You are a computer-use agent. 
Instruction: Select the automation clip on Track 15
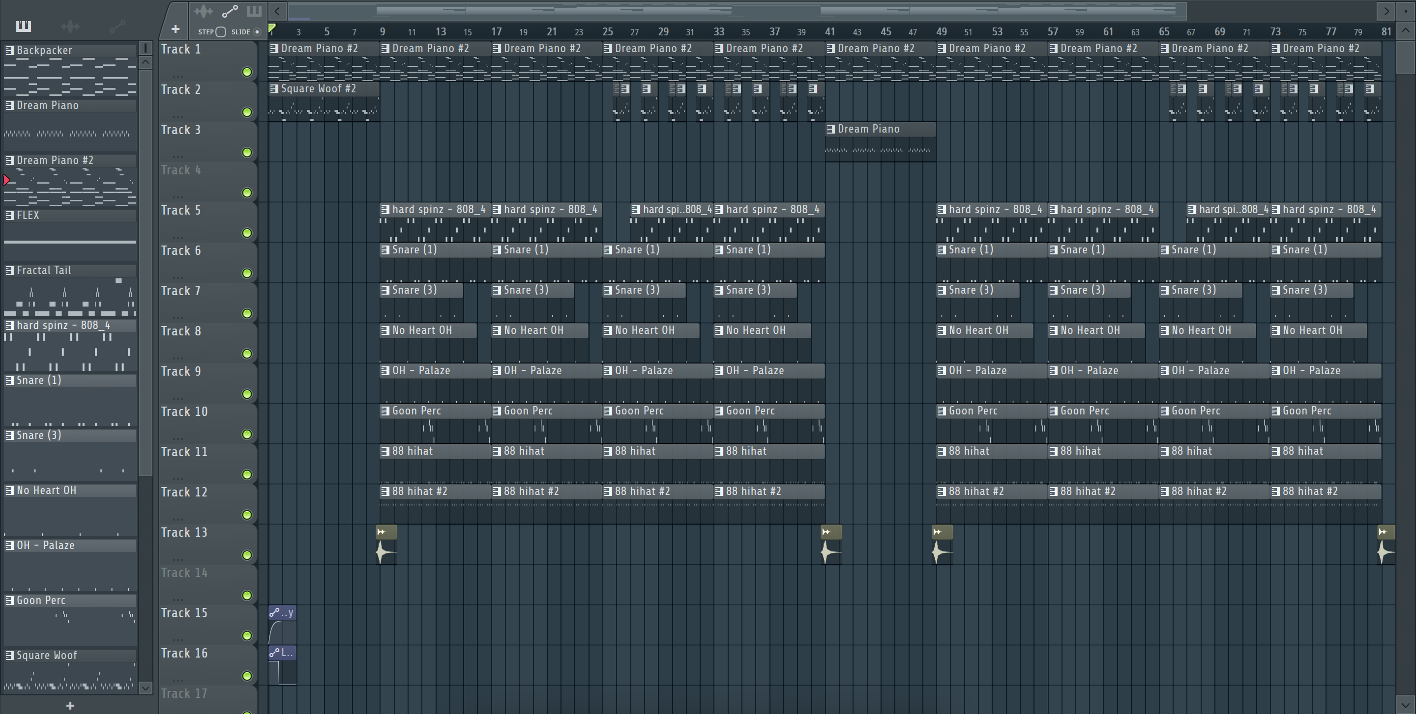(283, 625)
